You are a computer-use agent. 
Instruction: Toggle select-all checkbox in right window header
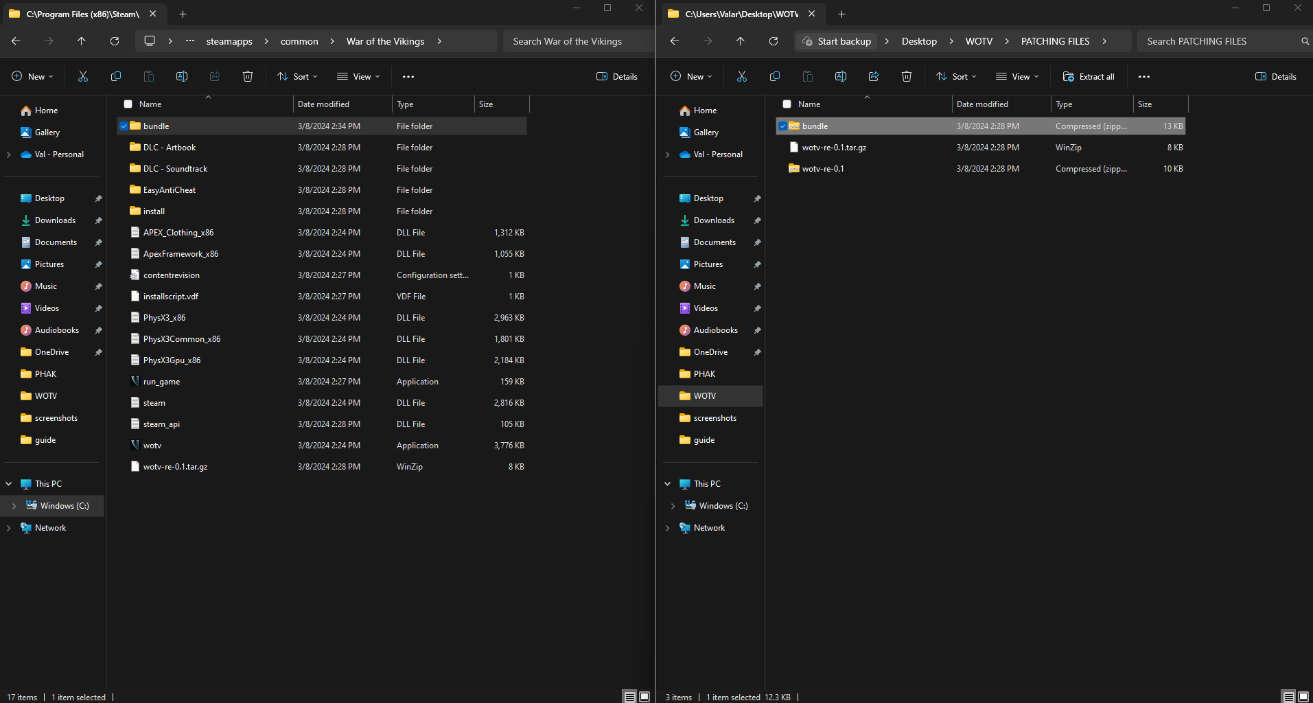pyautogui.click(x=787, y=104)
